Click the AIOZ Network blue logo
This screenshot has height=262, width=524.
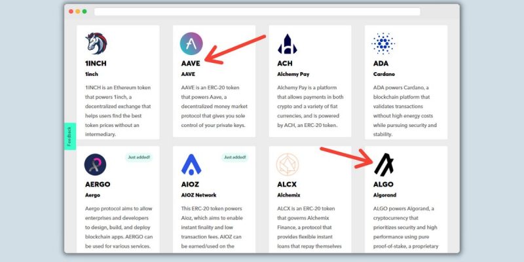pos(191,164)
